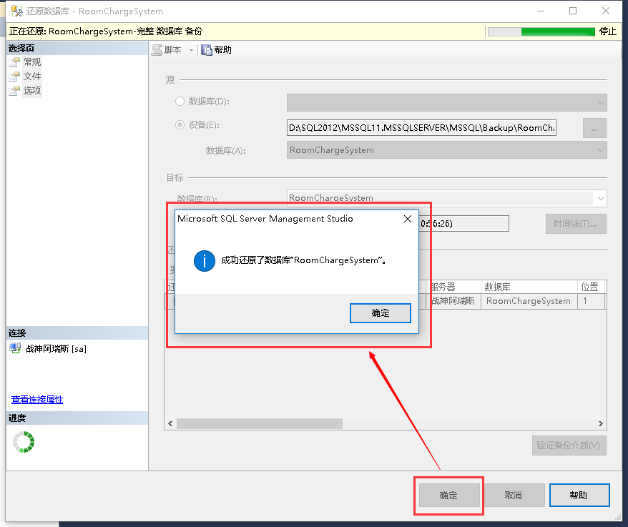Open 查看连接属性 link
628x527 pixels.
(37, 399)
